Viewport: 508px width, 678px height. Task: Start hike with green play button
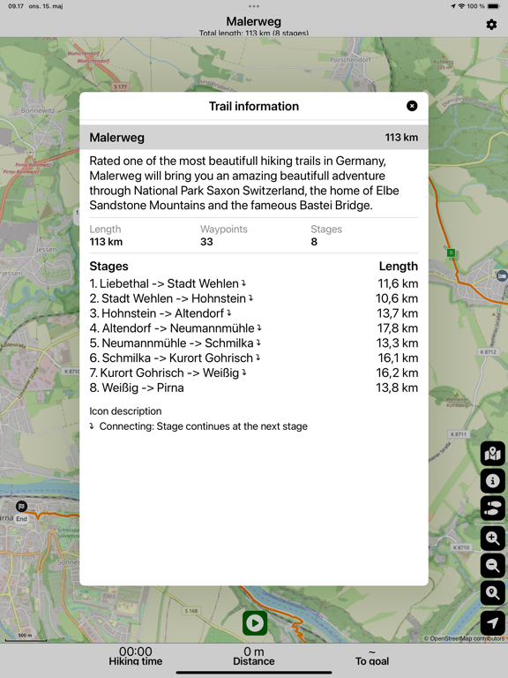[x=254, y=623]
